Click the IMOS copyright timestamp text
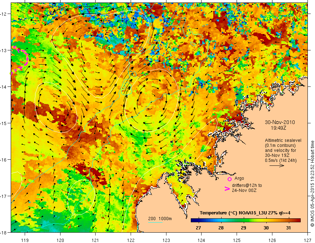315x243 pixels. click(x=312, y=184)
